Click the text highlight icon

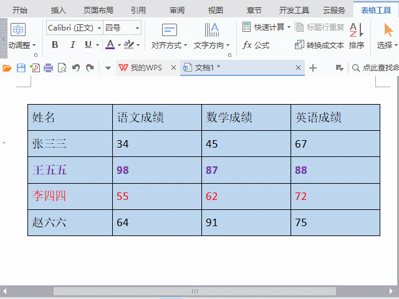click(129, 45)
